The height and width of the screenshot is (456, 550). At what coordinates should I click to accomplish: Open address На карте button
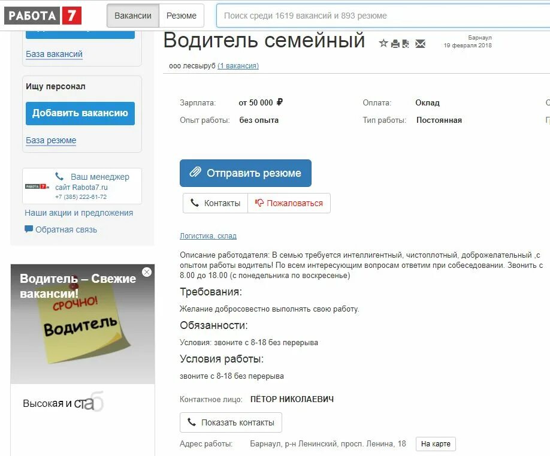point(436,444)
